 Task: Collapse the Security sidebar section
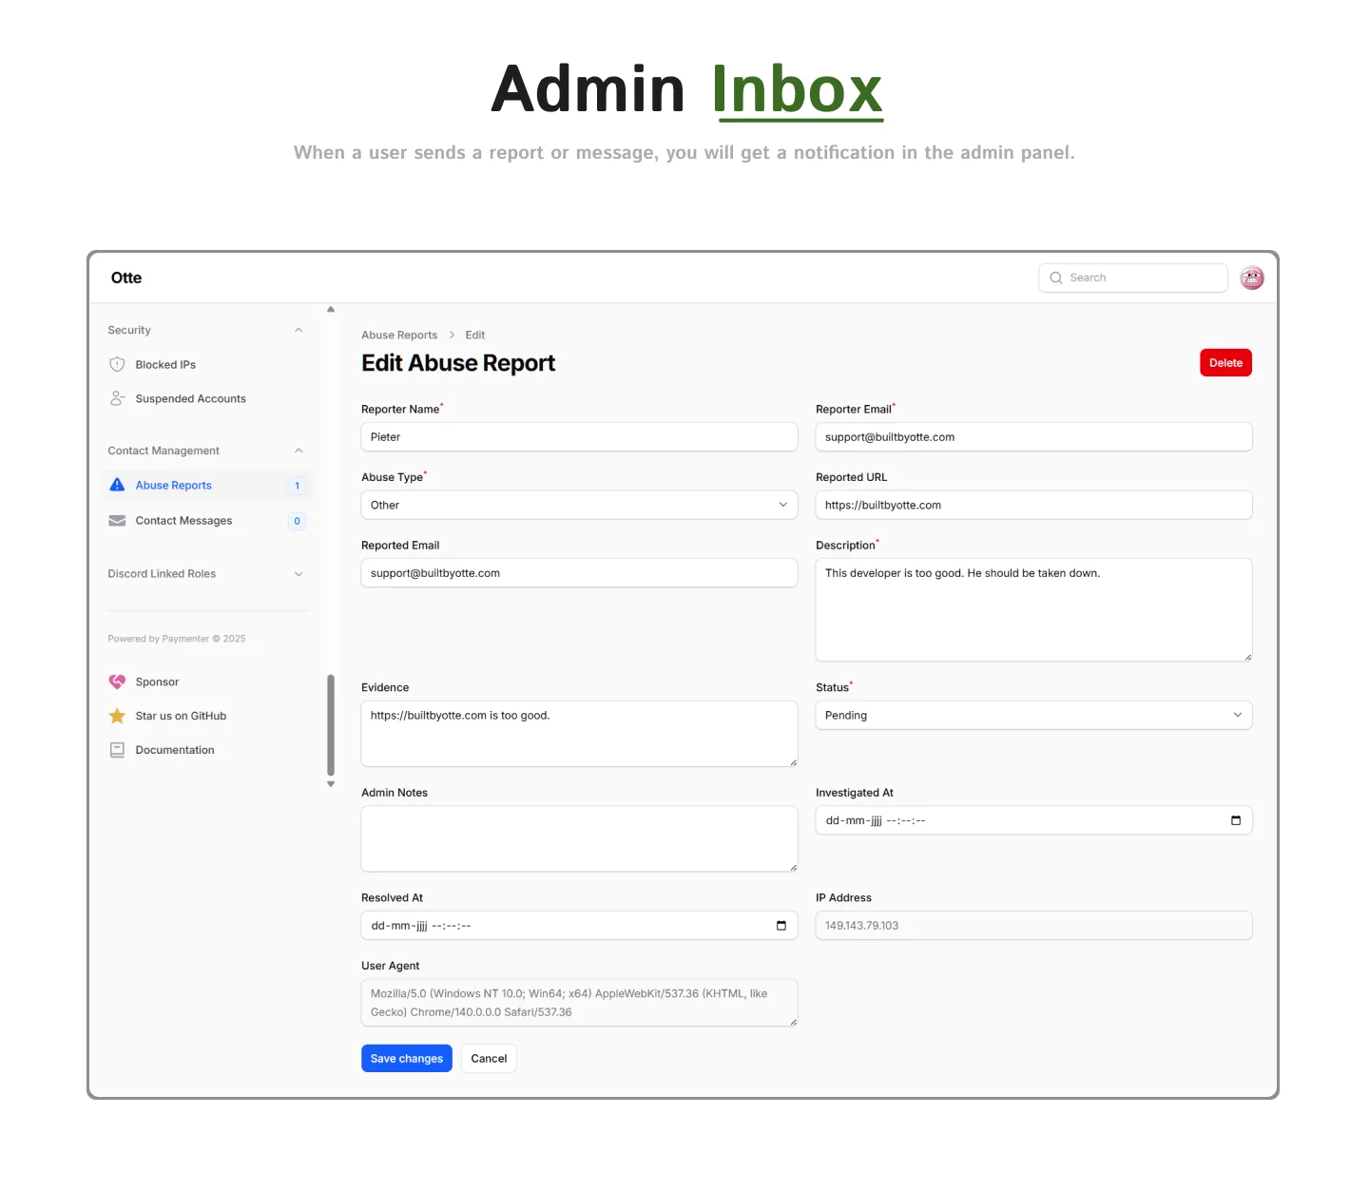(299, 330)
